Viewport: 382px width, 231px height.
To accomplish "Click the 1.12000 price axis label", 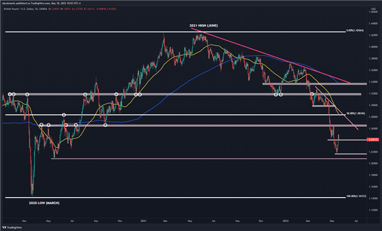I will [x=373, y=210].
